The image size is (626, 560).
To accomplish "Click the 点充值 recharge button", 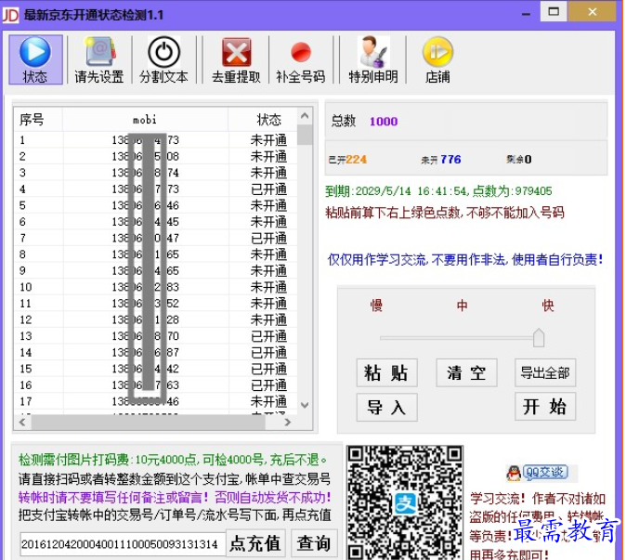I will tap(255, 543).
